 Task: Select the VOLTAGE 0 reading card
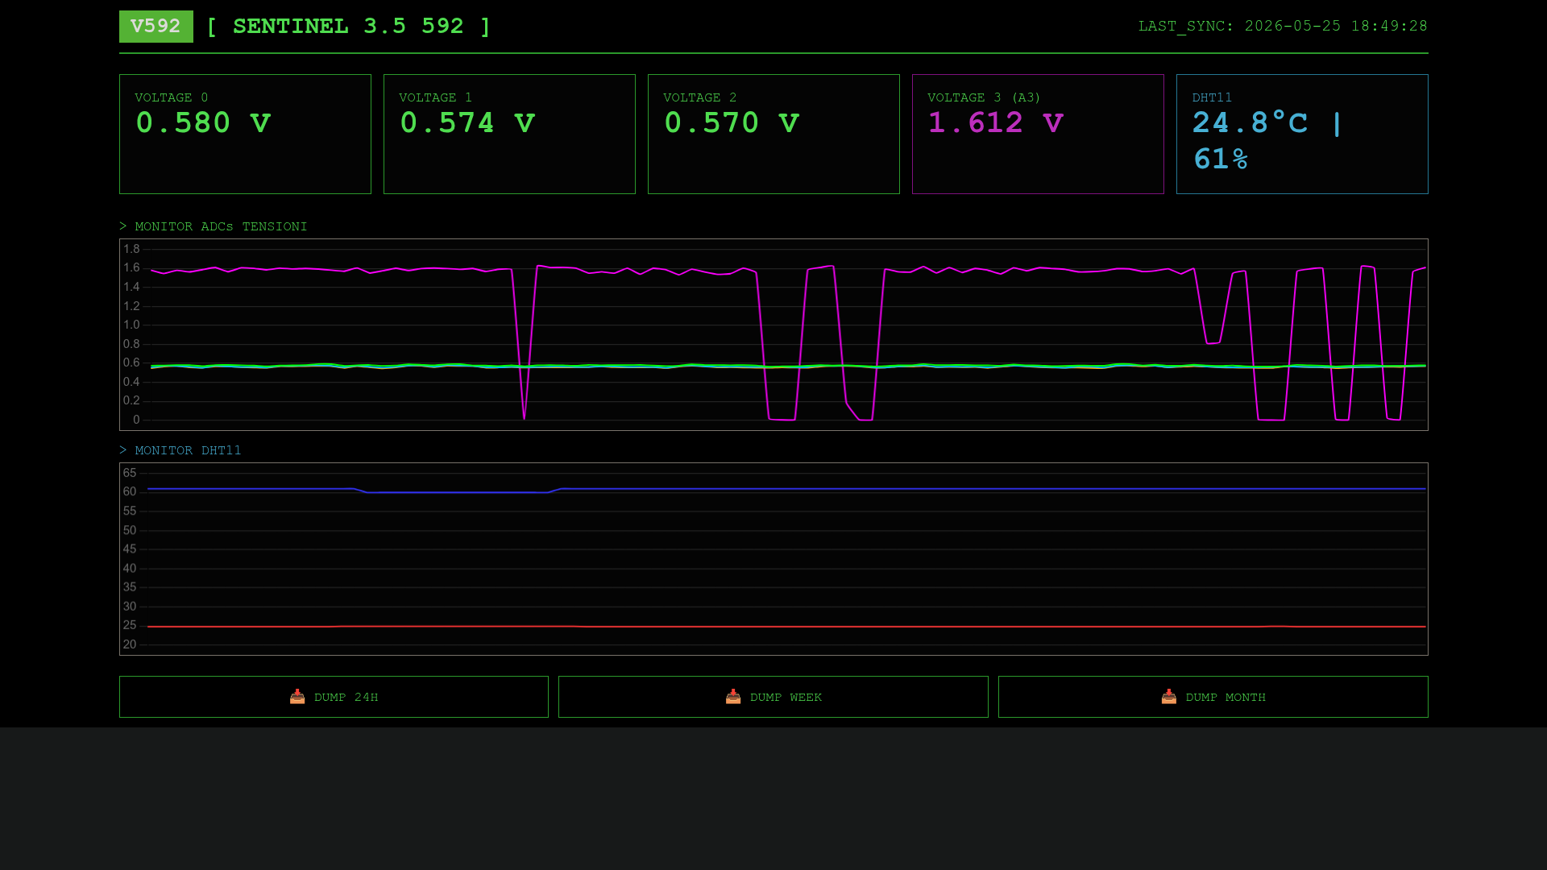coord(245,134)
